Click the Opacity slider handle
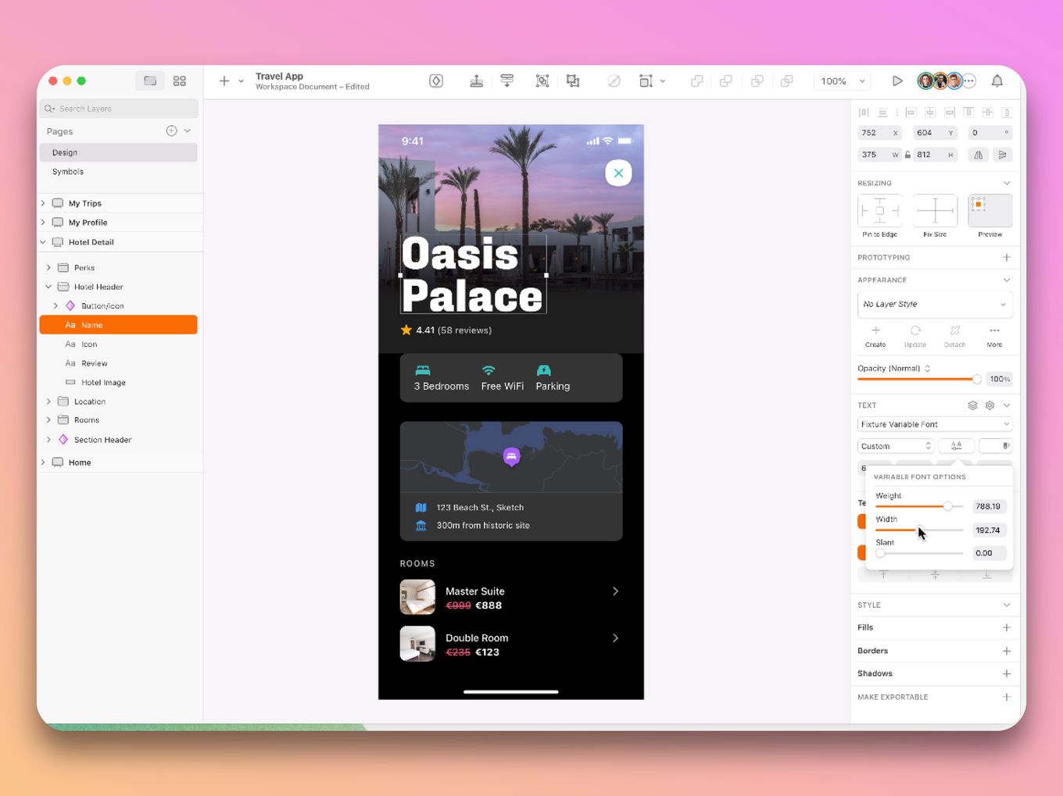This screenshot has width=1063, height=796. pos(977,379)
